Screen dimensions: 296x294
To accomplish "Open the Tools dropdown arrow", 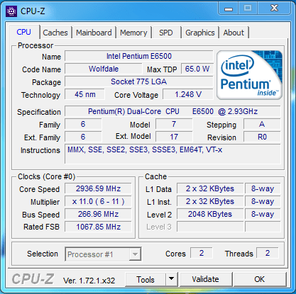I will click(172, 279).
